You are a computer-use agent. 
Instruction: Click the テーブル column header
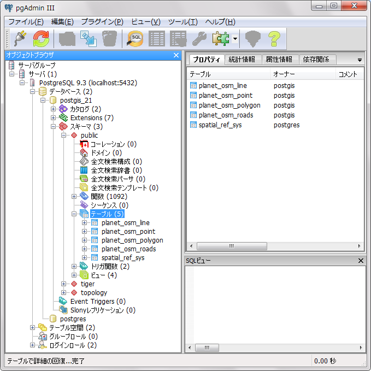228,74
